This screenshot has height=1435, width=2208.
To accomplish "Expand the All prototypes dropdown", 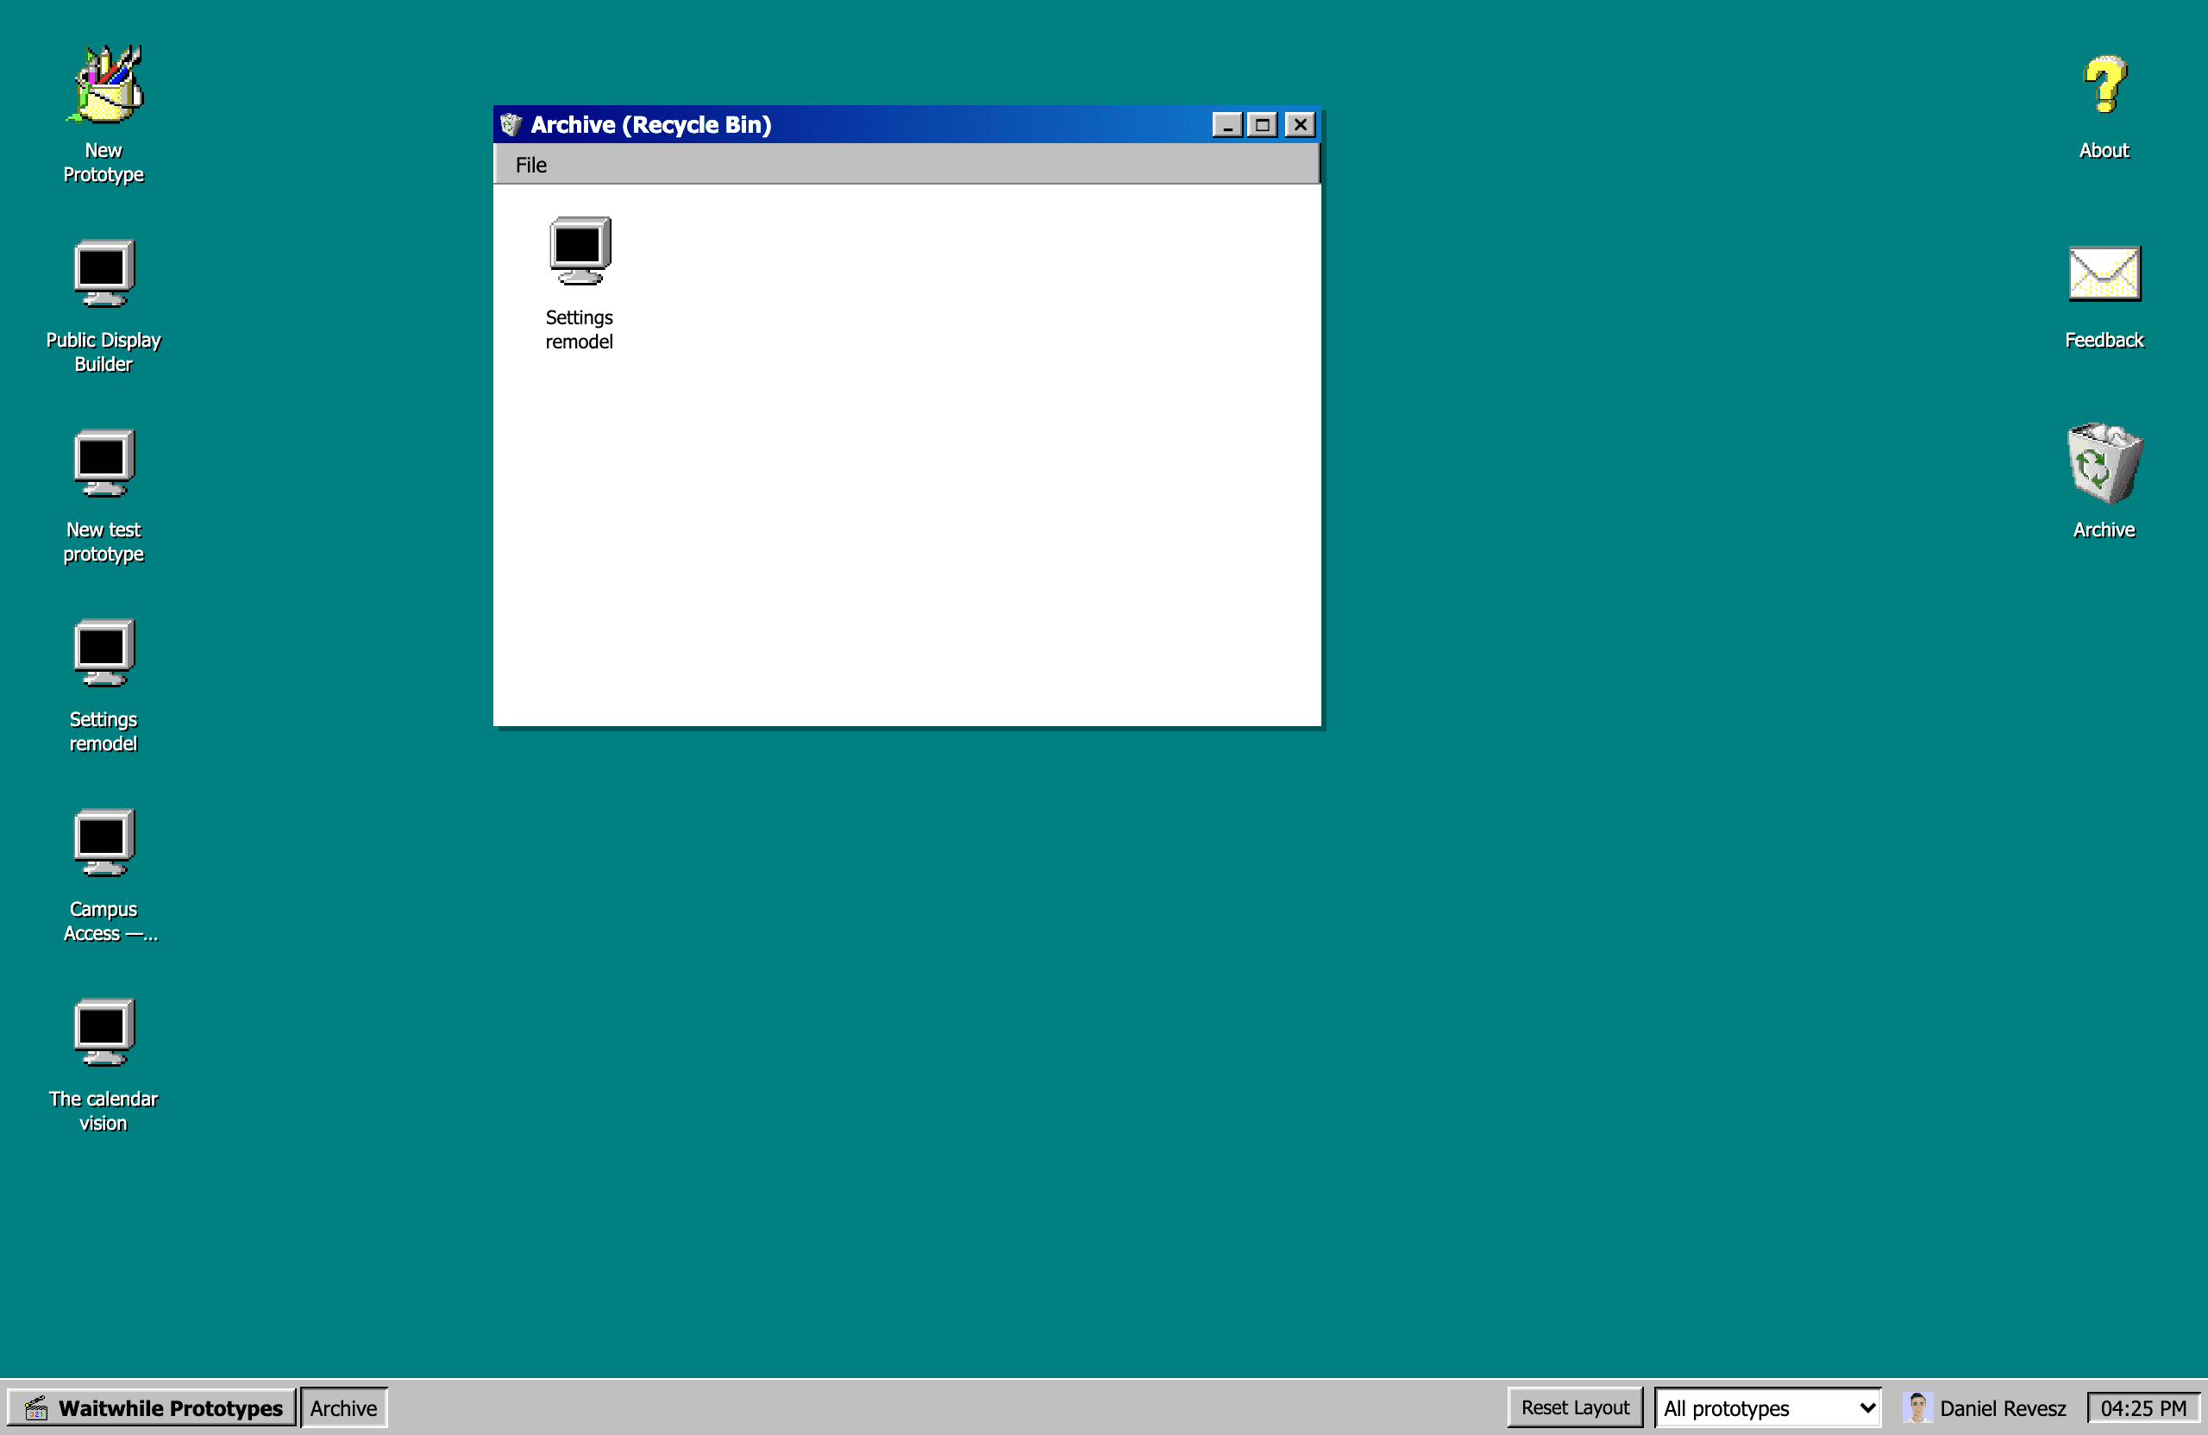I will 1768,1407.
